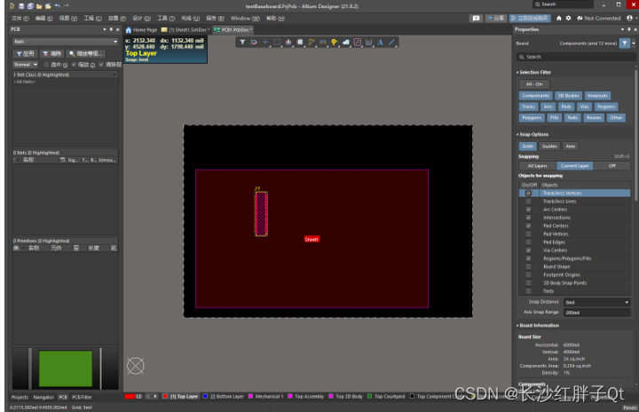The image size is (639, 412).
Task: Select the Place String text tool
Action: pos(381,42)
